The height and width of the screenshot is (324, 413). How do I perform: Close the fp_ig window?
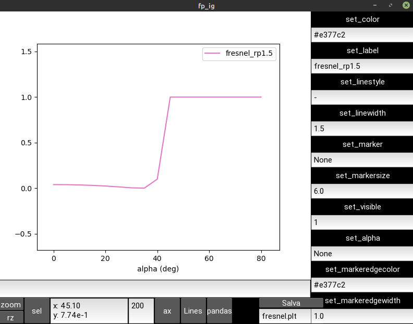406,5
